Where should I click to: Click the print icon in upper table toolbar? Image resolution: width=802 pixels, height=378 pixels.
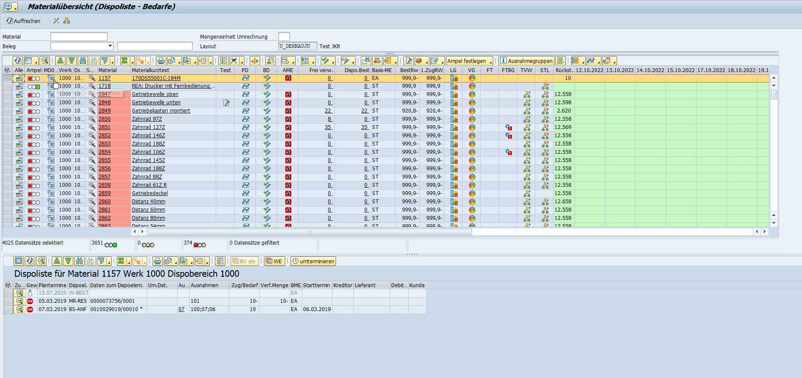(x=161, y=61)
